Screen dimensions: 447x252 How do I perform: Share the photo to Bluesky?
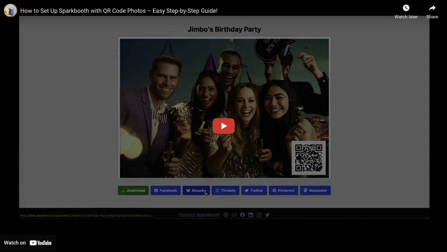coord(196,190)
